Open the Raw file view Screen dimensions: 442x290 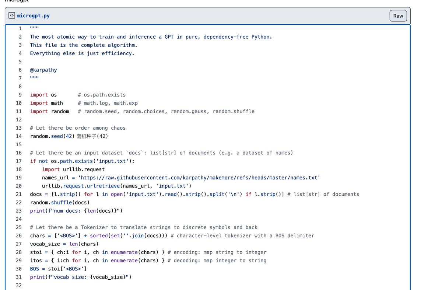click(398, 15)
